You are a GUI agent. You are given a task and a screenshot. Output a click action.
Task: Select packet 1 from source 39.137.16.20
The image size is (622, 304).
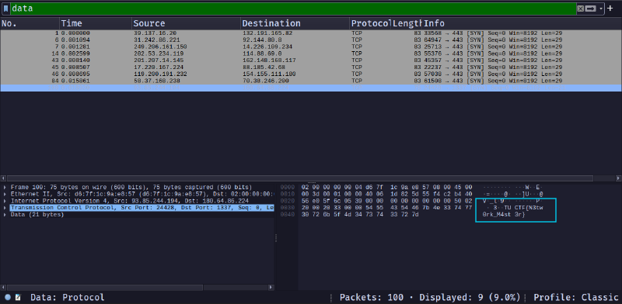coord(311,33)
